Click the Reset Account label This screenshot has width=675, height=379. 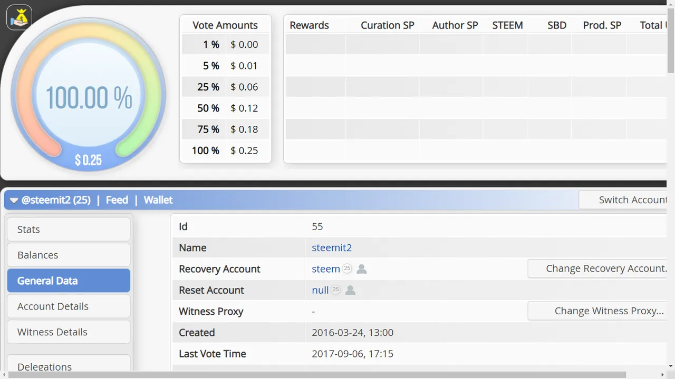tap(211, 290)
